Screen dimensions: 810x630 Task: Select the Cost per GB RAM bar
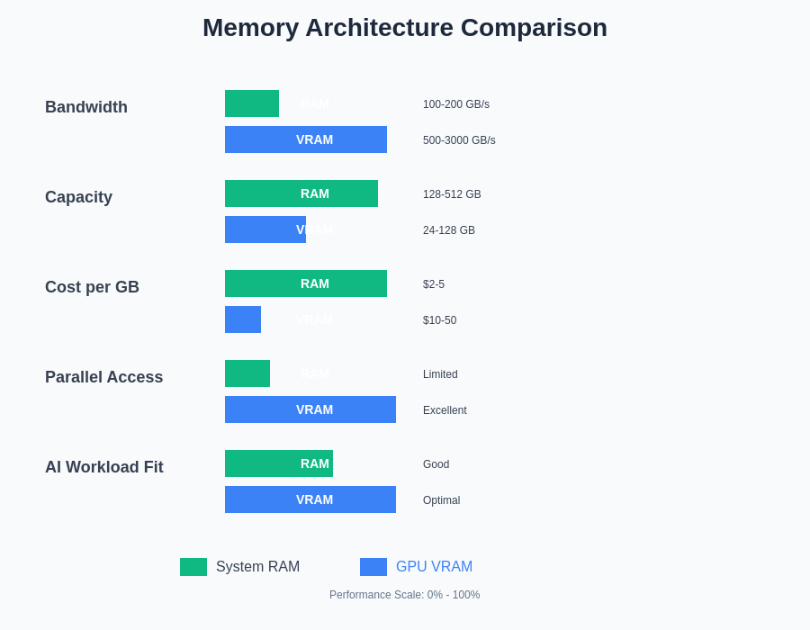(x=306, y=283)
